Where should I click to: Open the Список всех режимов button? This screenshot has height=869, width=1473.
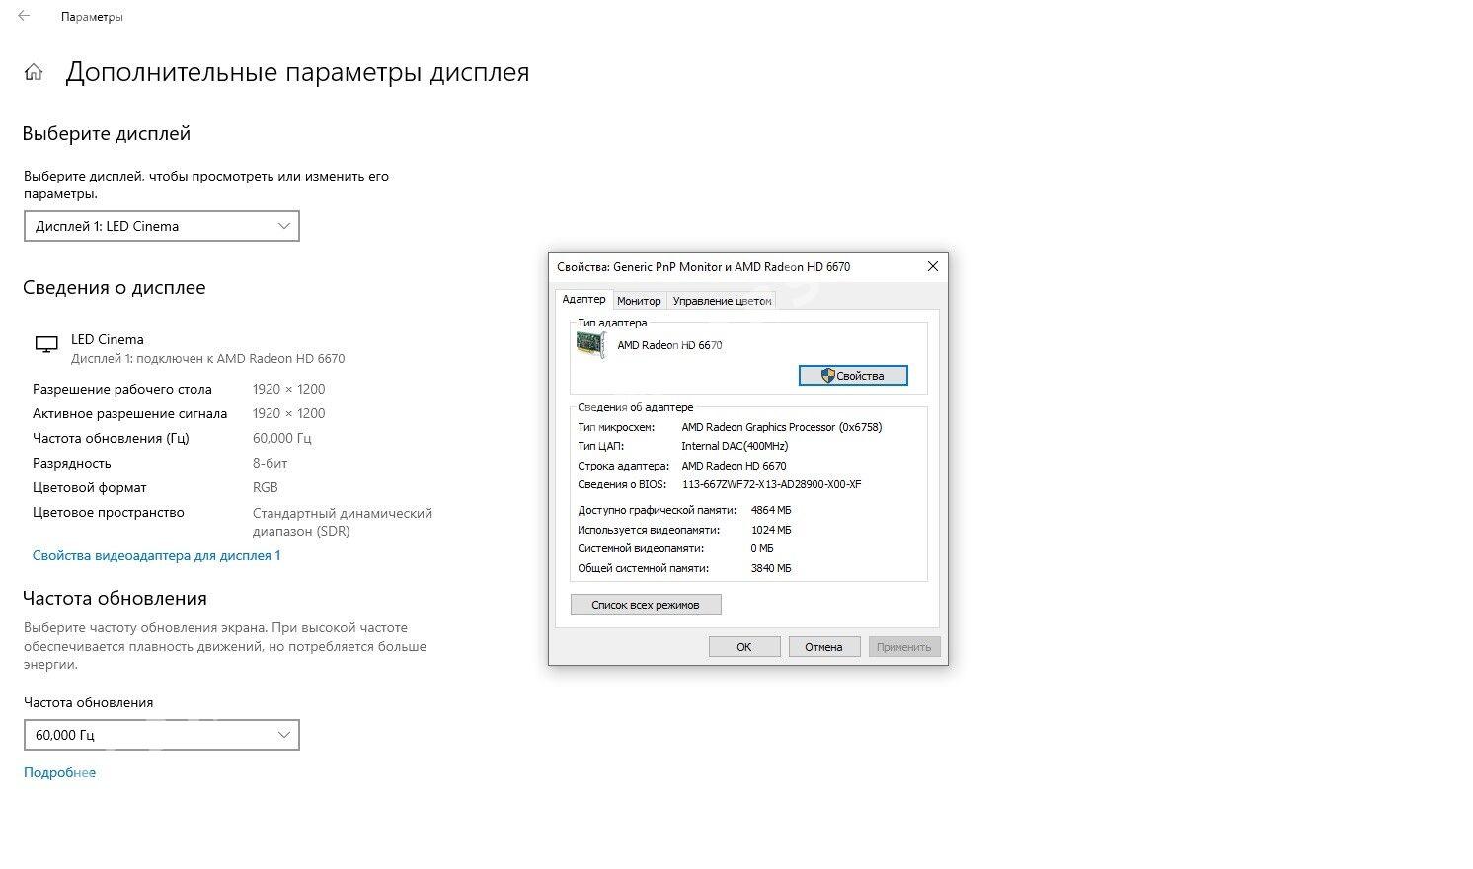tap(646, 605)
